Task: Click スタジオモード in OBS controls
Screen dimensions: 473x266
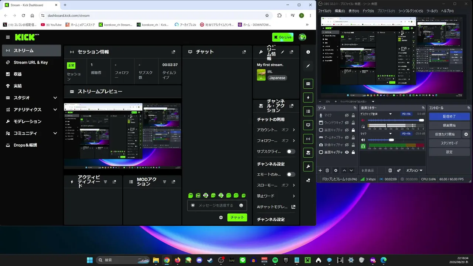Action: (449, 143)
